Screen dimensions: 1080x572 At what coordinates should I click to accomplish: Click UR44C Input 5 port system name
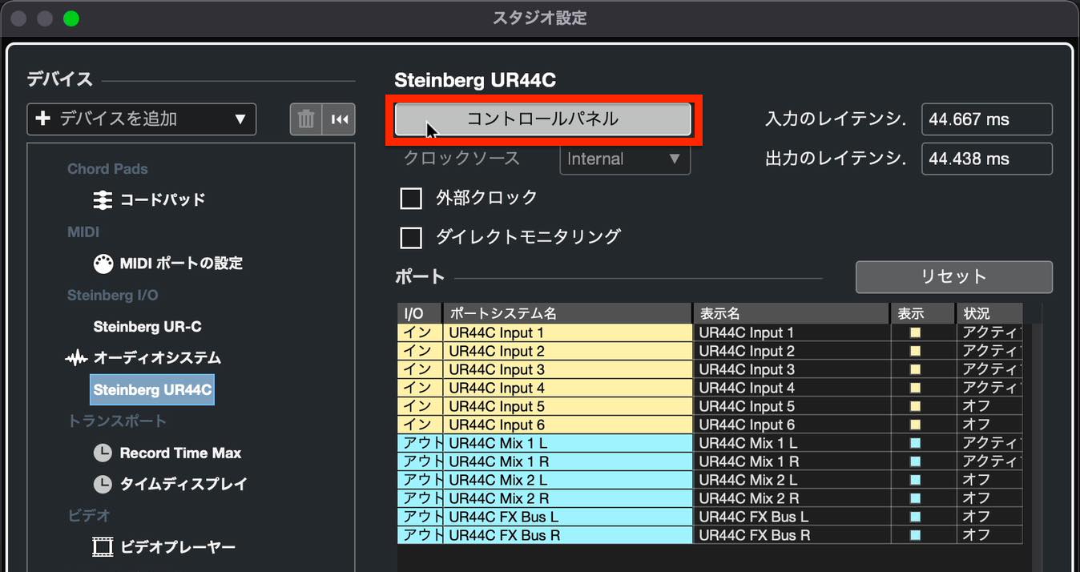pos(567,406)
